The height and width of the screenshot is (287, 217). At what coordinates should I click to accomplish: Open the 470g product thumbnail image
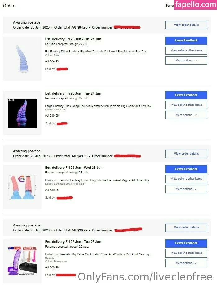[22, 187]
